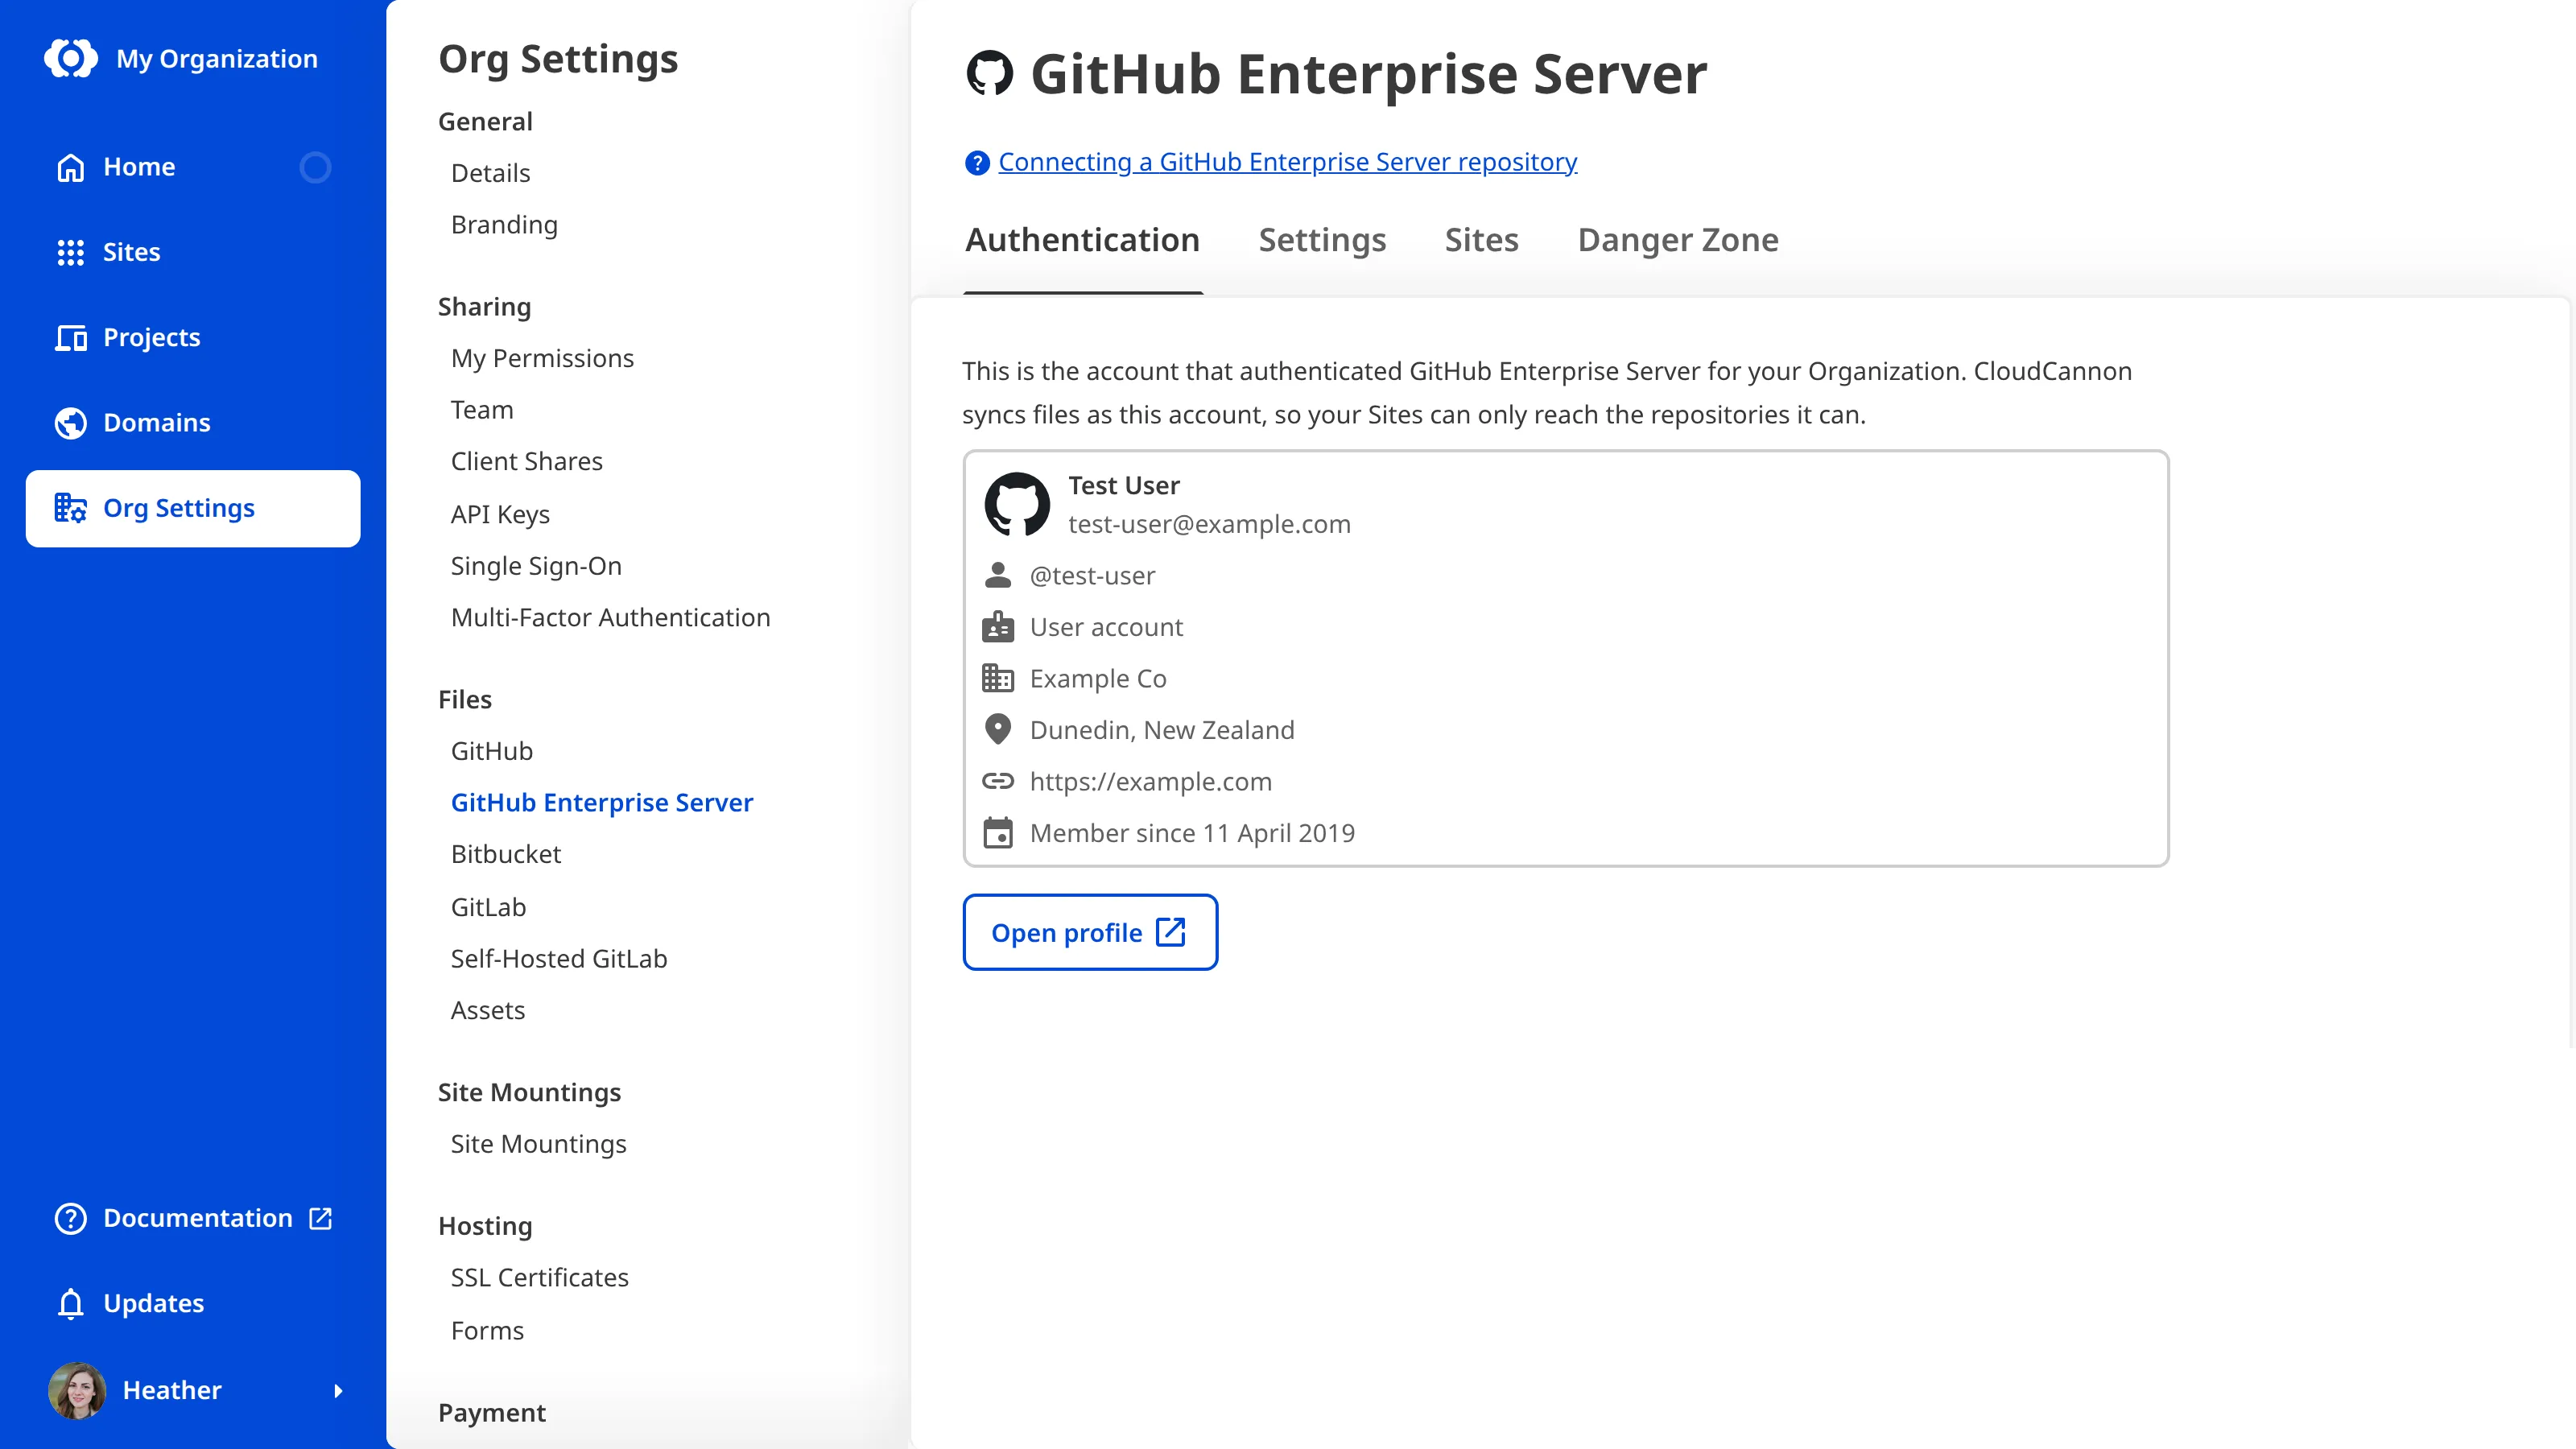
Task: Open Single Sign-On settings
Action: (x=536, y=566)
